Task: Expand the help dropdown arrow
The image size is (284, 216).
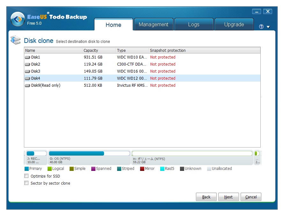Action: [268, 27]
